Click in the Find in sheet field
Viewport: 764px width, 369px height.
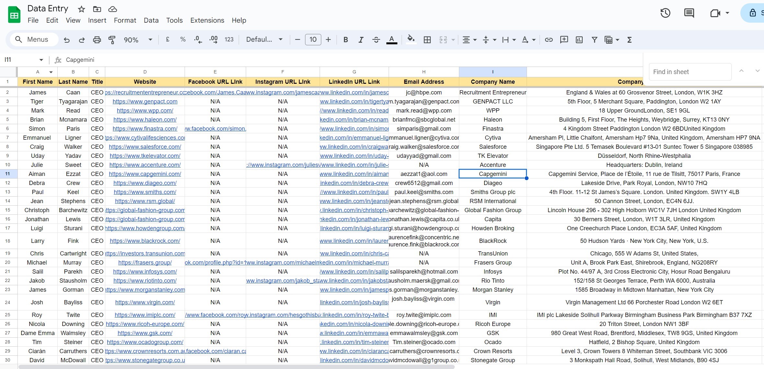690,72
